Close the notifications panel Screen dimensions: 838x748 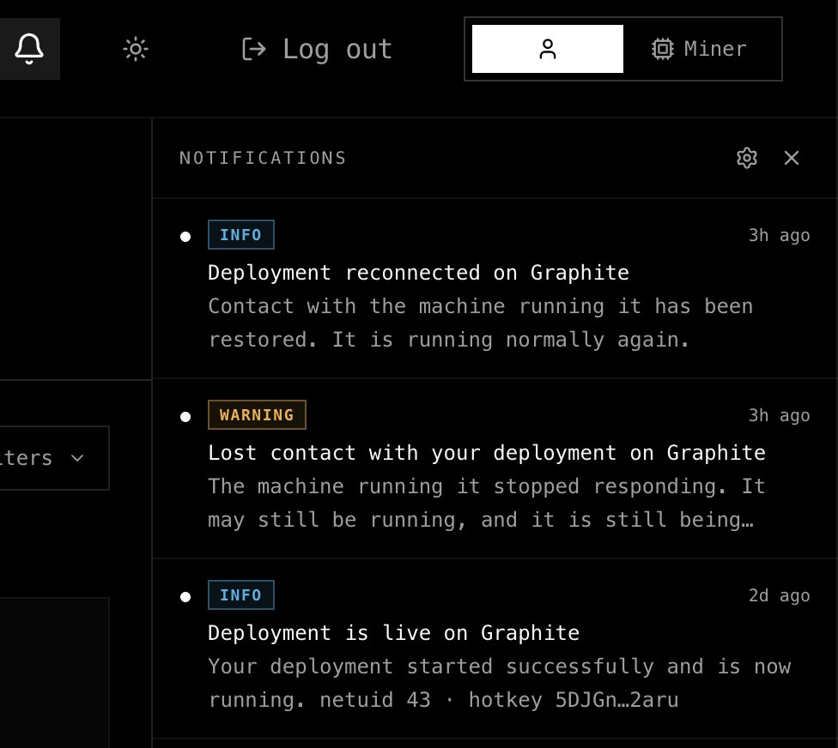791,158
